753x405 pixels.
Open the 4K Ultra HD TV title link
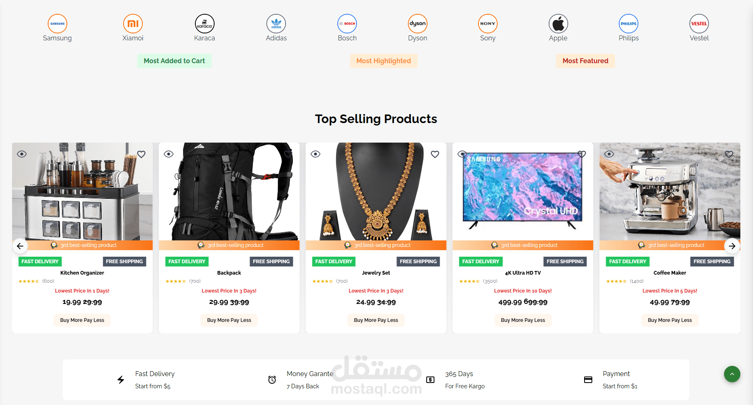coord(523,273)
